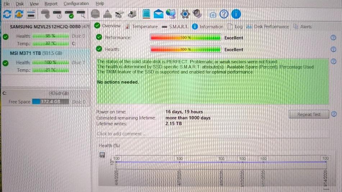Screen dimensions: 342x192
Task: Open the Disk Performance tab
Action: point(268,27)
